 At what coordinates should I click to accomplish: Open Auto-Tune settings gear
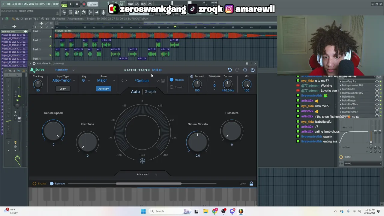click(245, 70)
